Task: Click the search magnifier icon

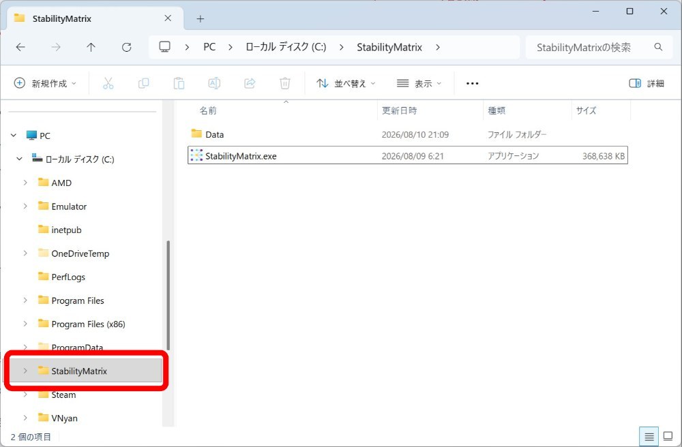Action: pyautogui.click(x=659, y=47)
